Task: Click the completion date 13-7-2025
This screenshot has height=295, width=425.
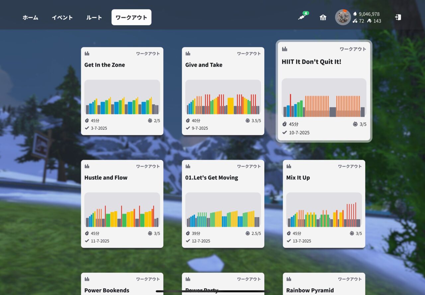Action: pos(302,241)
